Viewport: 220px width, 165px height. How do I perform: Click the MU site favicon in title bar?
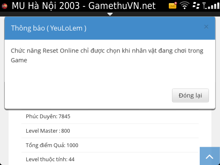pos(5,6)
